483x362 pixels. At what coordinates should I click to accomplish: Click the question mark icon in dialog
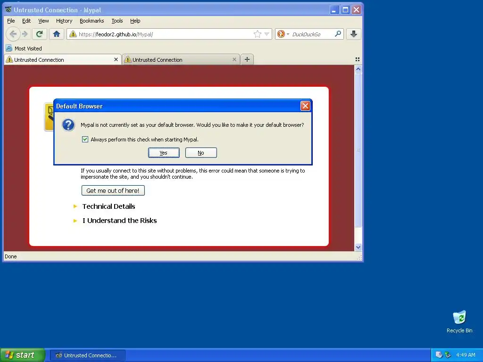point(68,125)
